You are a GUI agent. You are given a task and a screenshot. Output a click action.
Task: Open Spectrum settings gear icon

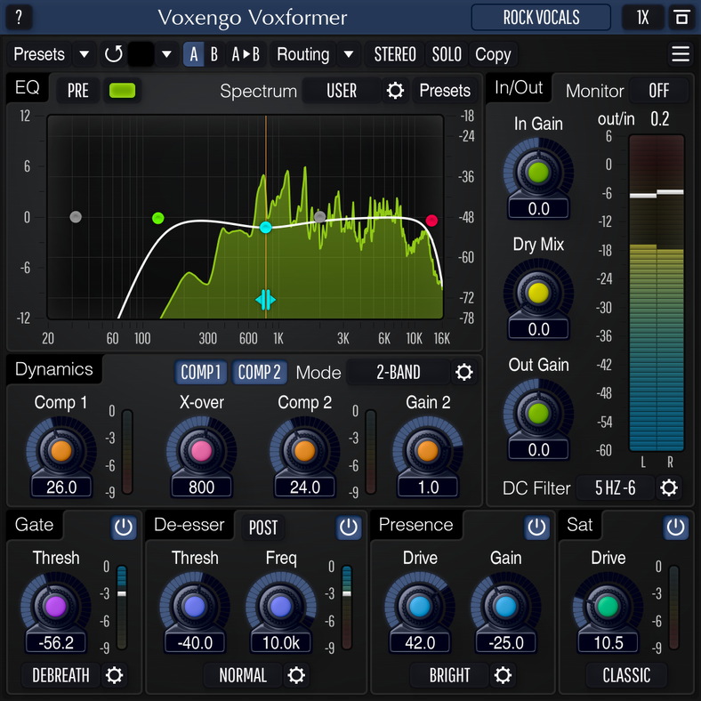pos(396,91)
